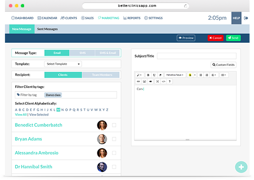Open the Marketing section
Image resolution: width=254 pixels, height=180 pixels.
click(x=108, y=18)
